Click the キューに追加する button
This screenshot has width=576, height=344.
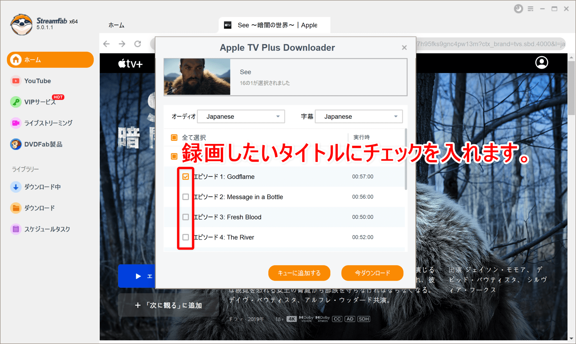(299, 273)
